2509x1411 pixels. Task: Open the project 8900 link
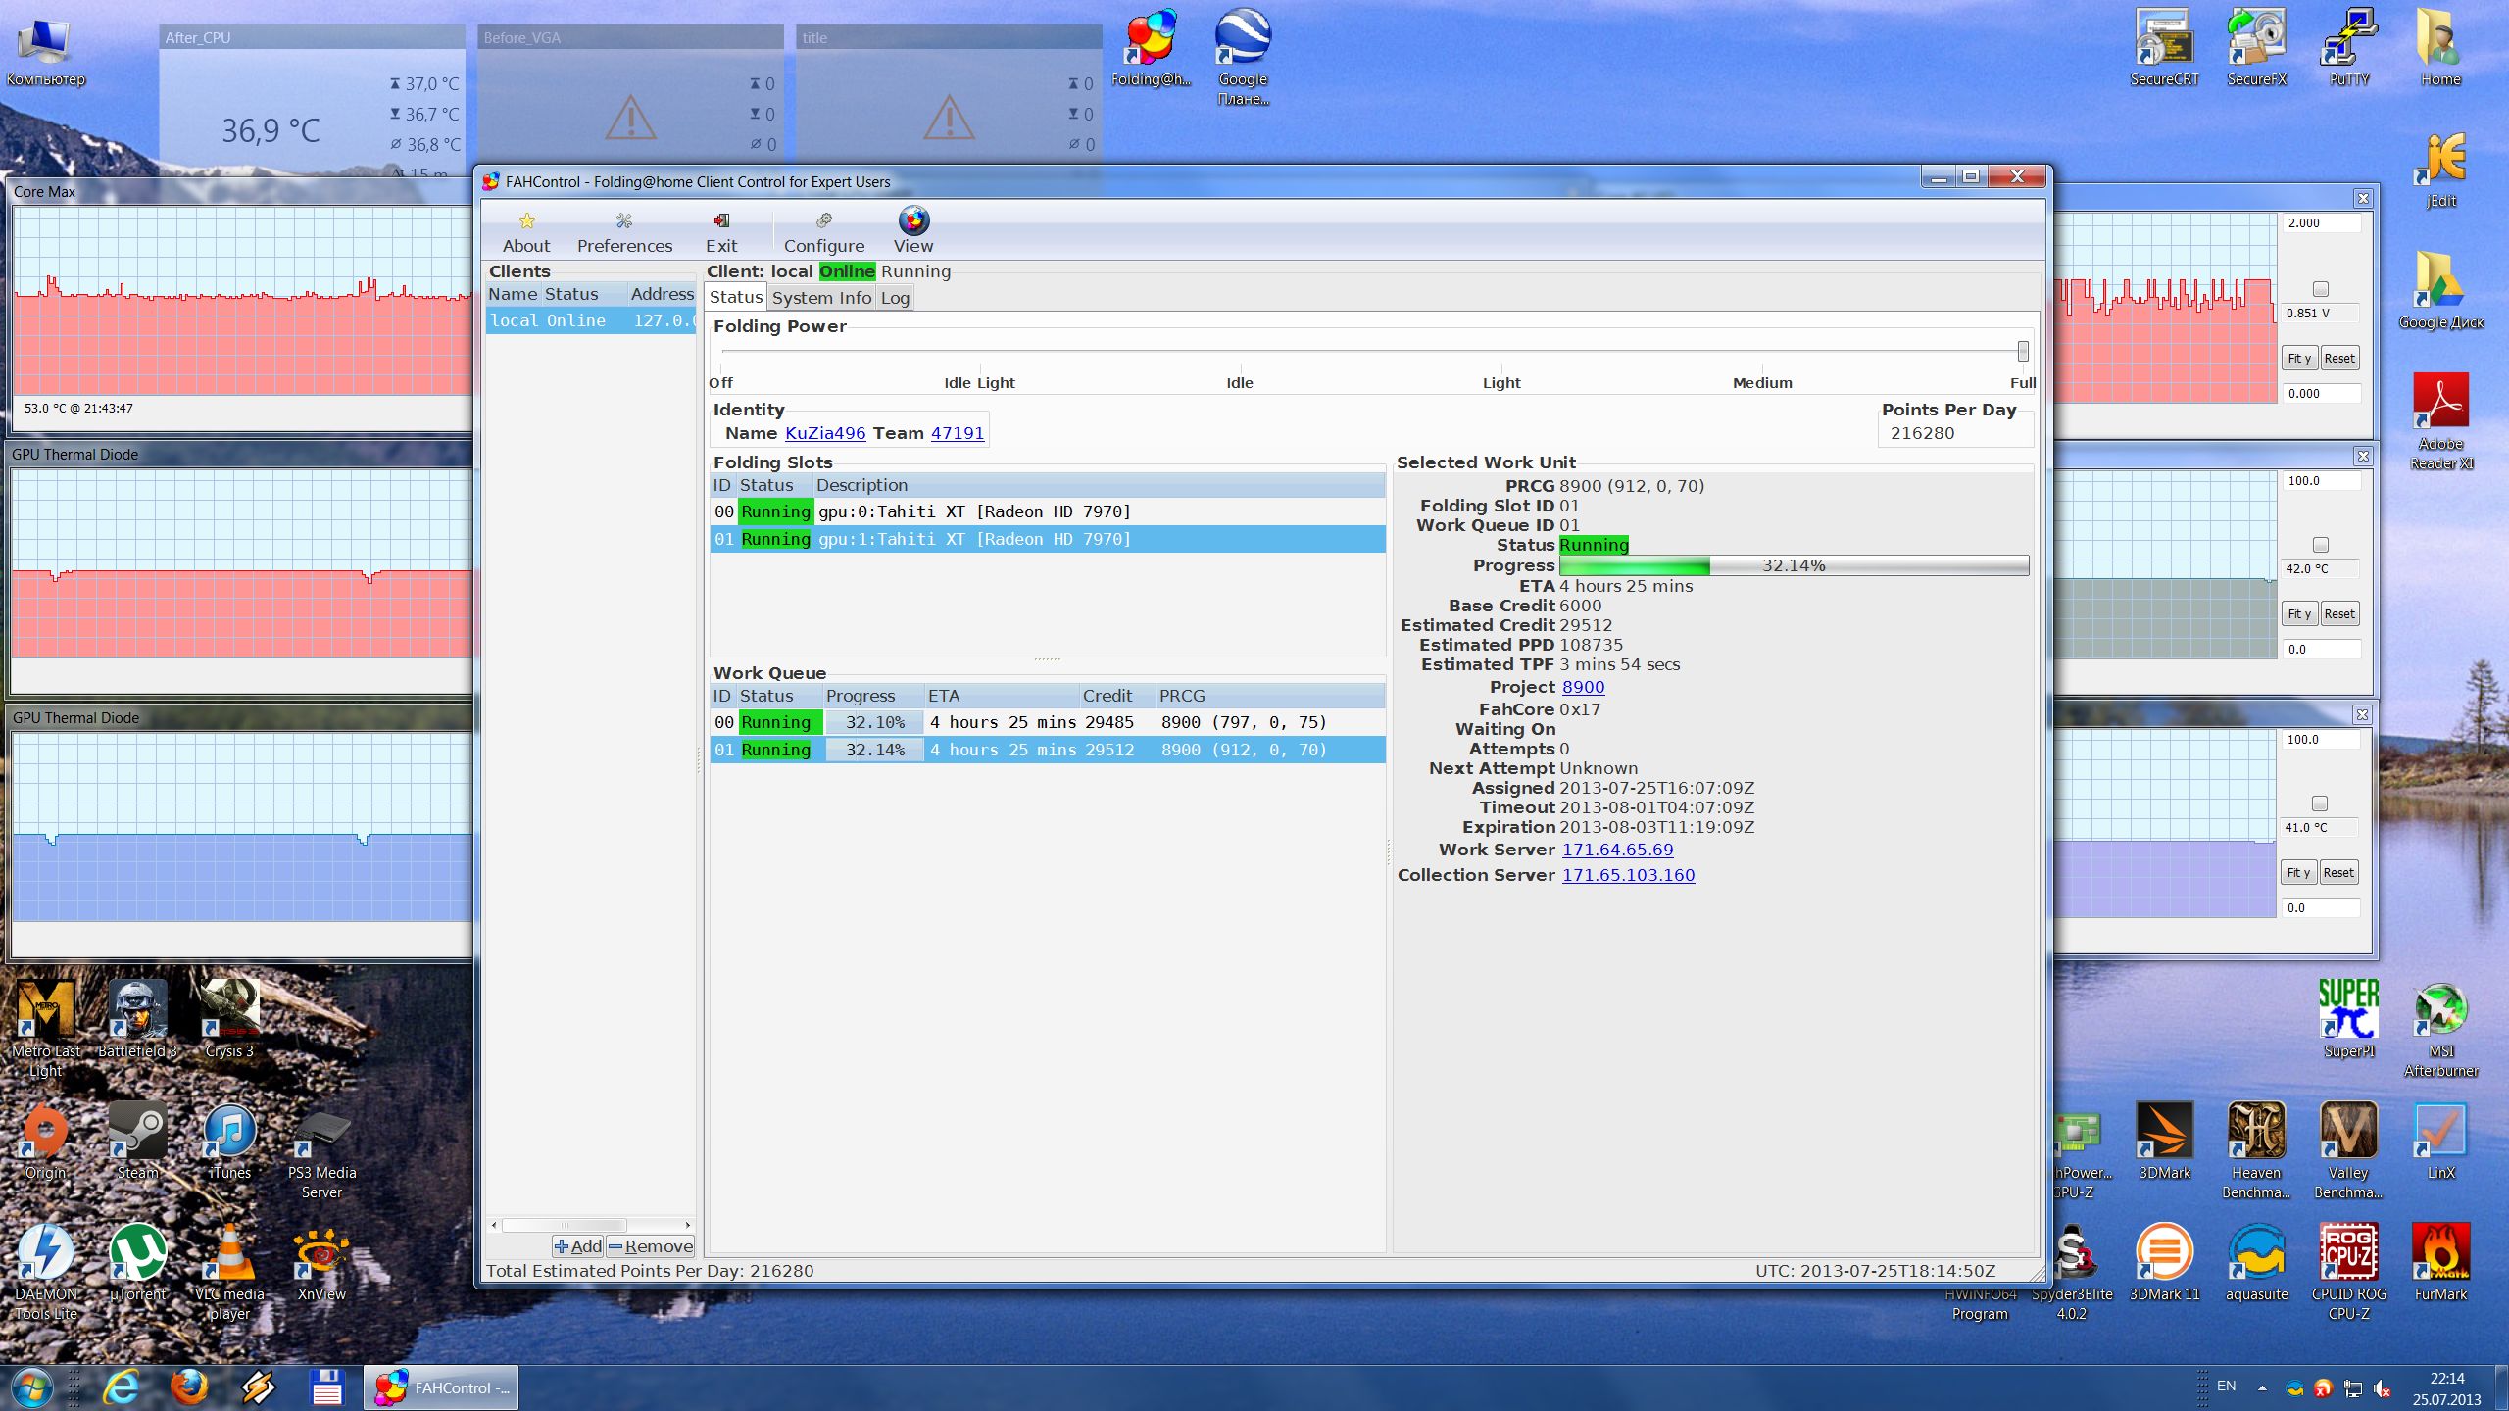[1583, 687]
